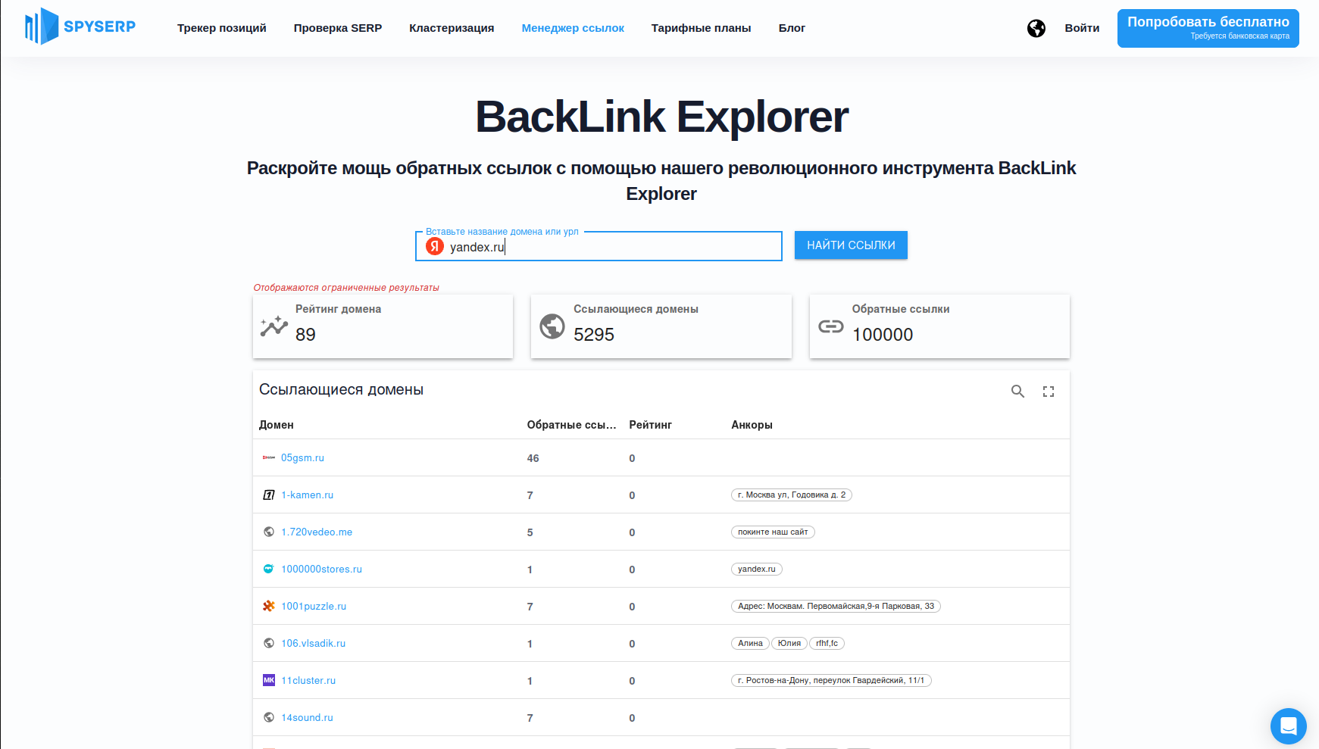Click the Войти login link
The height and width of the screenshot is (749, 1319).
(1082, 28)
